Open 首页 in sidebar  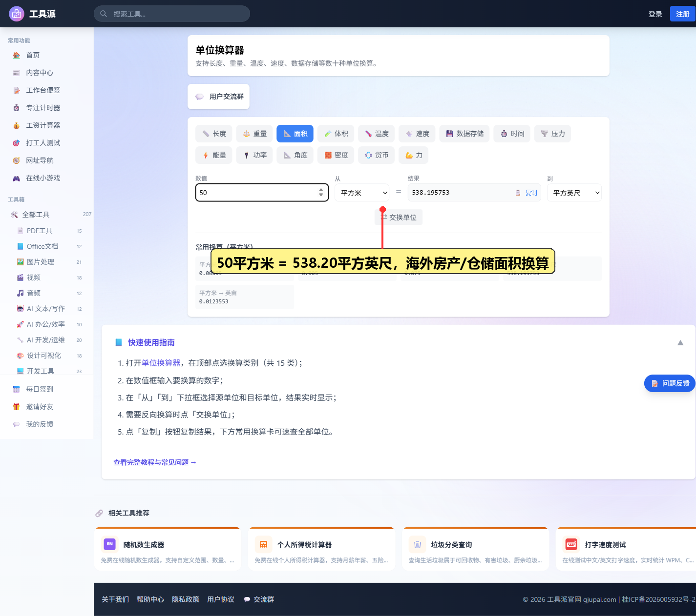coord(46,55)
